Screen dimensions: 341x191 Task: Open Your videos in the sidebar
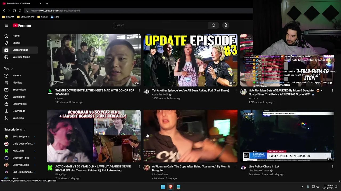20,90
